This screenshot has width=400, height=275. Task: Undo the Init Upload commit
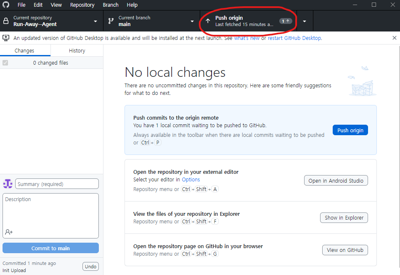90,266
